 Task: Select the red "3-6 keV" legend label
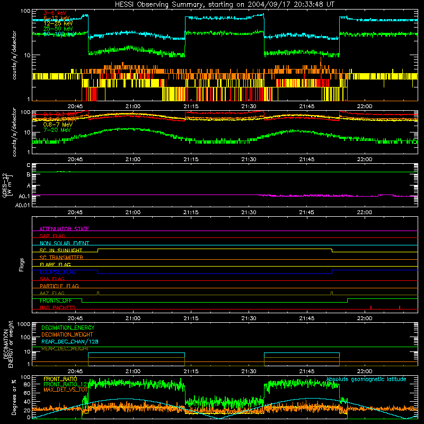55,13
